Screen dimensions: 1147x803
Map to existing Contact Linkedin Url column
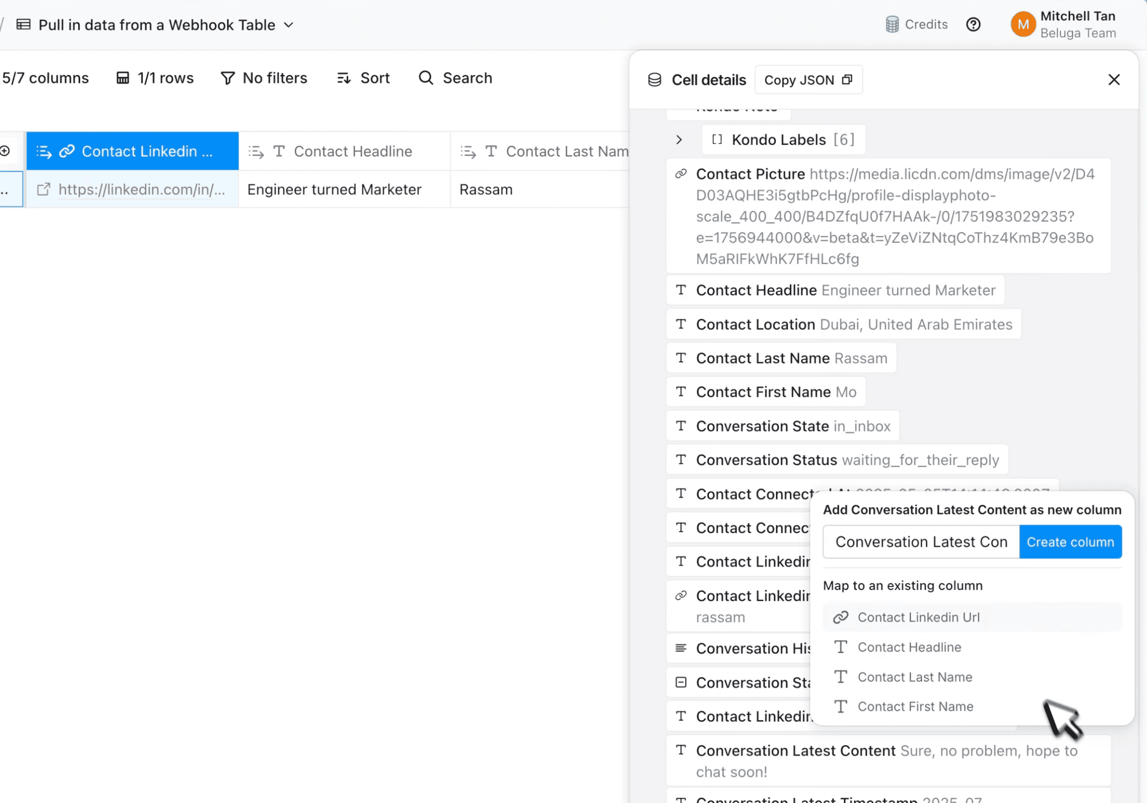[x=918, y=617]
